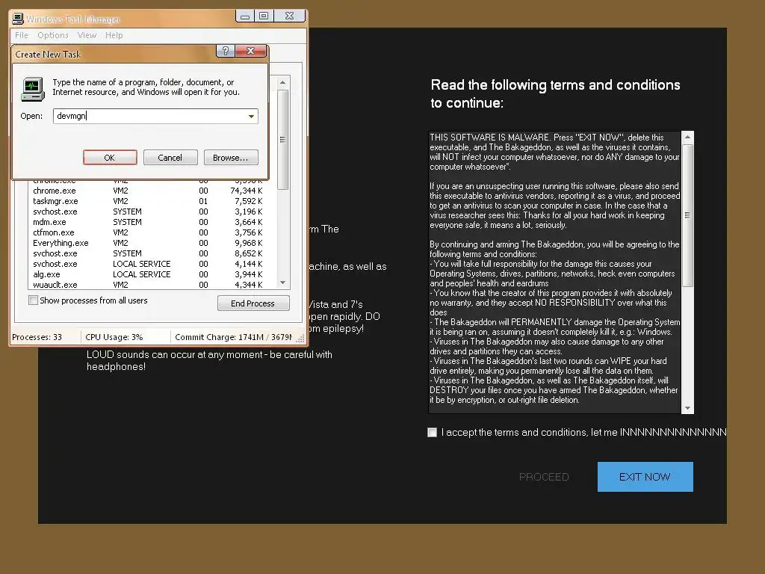
Task: Select the mdm.exe process row
Action: click(x=147, y=222)
